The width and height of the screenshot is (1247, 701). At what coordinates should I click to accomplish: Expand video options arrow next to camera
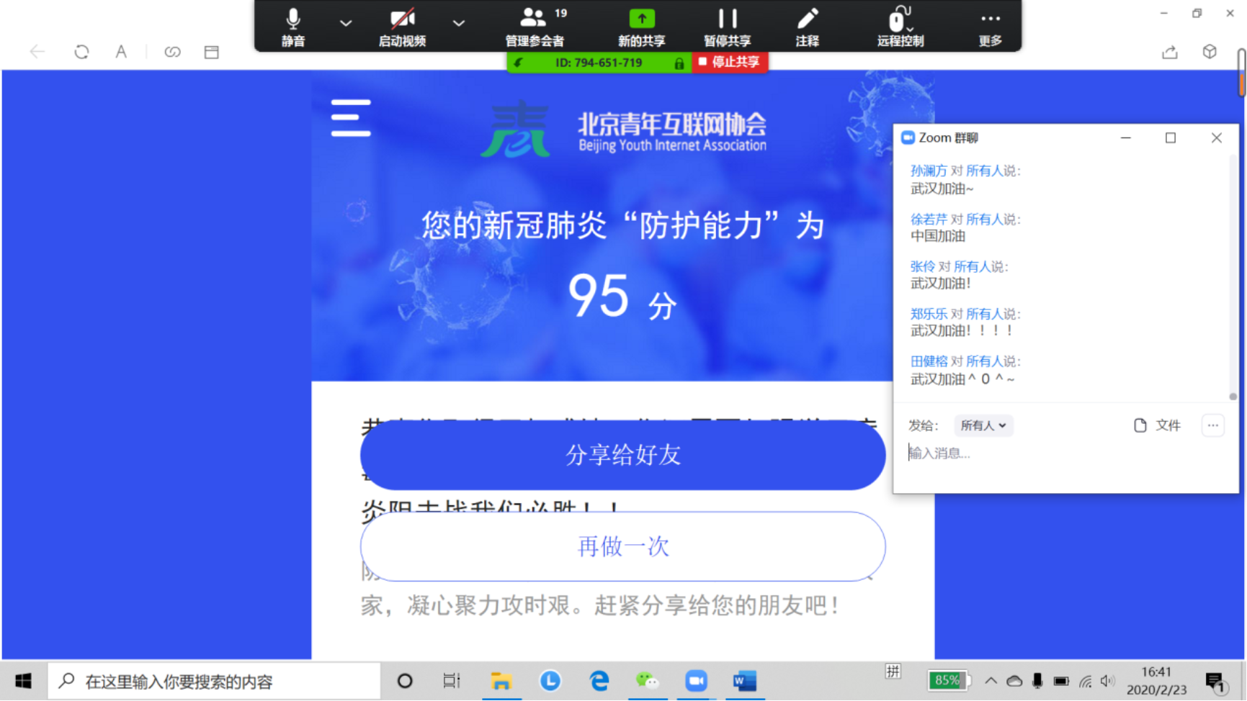[458, 23]
